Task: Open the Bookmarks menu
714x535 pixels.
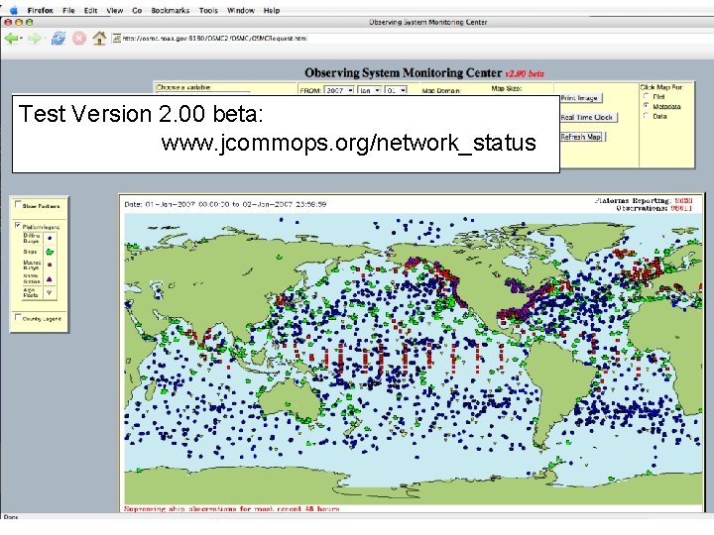Action: 171,10
